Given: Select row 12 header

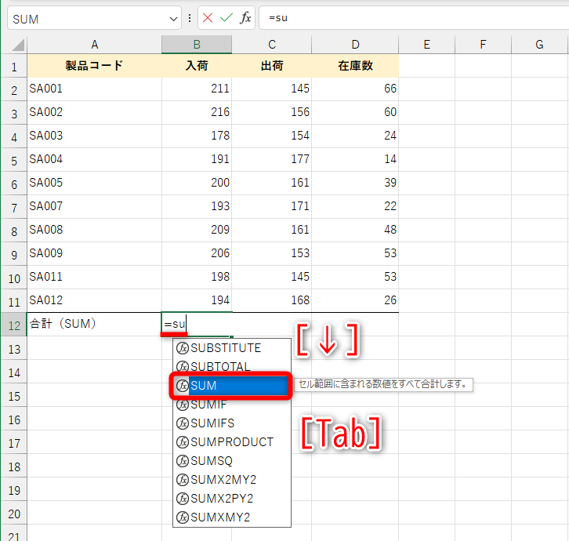Looking at the screenshot, I should [14, 325].
